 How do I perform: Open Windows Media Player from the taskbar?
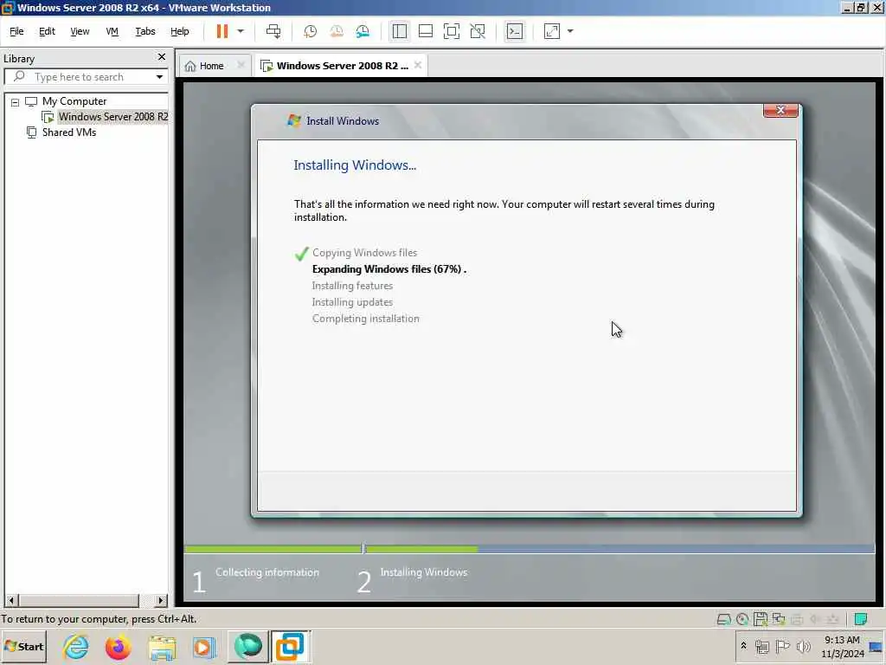pos(204,647)
